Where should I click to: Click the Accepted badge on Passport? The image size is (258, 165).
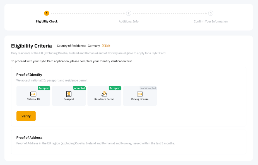tap(79, 88)
